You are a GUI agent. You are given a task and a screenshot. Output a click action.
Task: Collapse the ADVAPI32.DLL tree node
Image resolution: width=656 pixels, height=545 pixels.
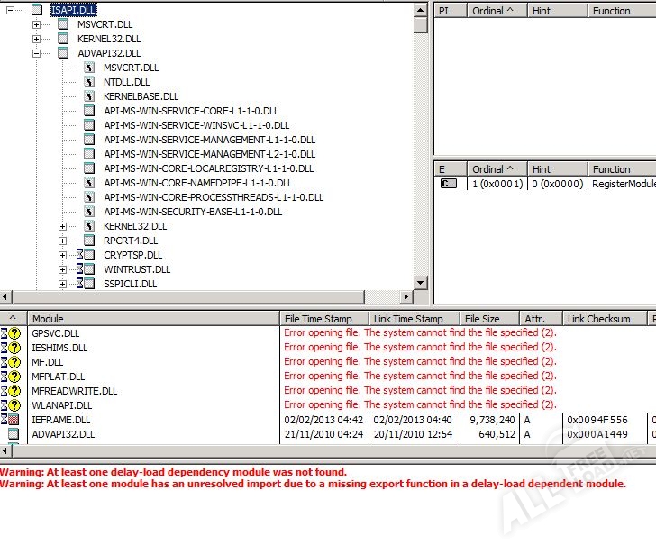point(37,53)
